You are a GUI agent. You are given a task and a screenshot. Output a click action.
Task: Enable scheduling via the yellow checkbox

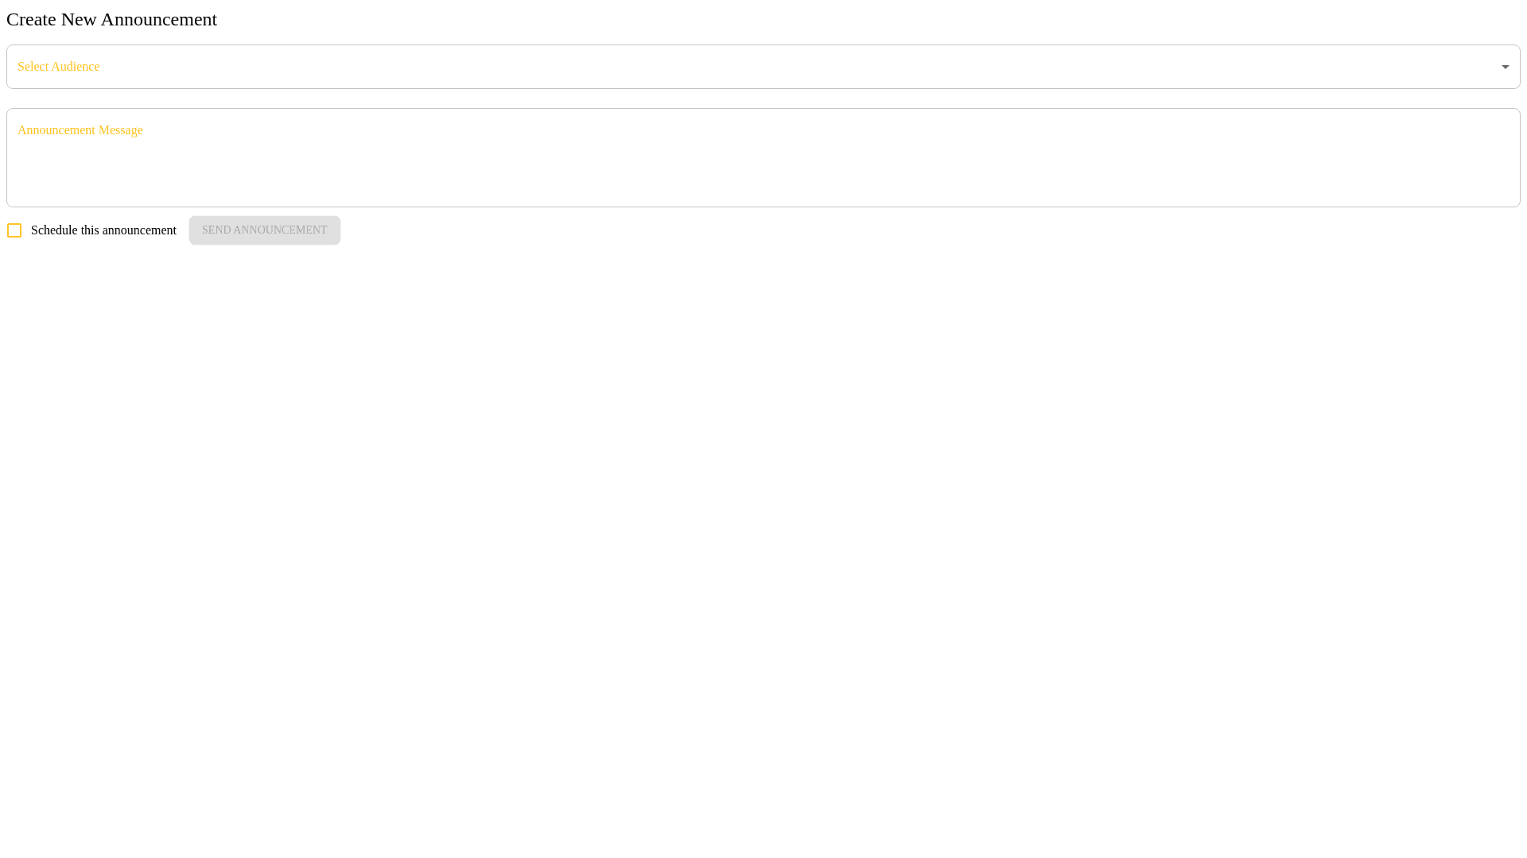pos(14,230)
